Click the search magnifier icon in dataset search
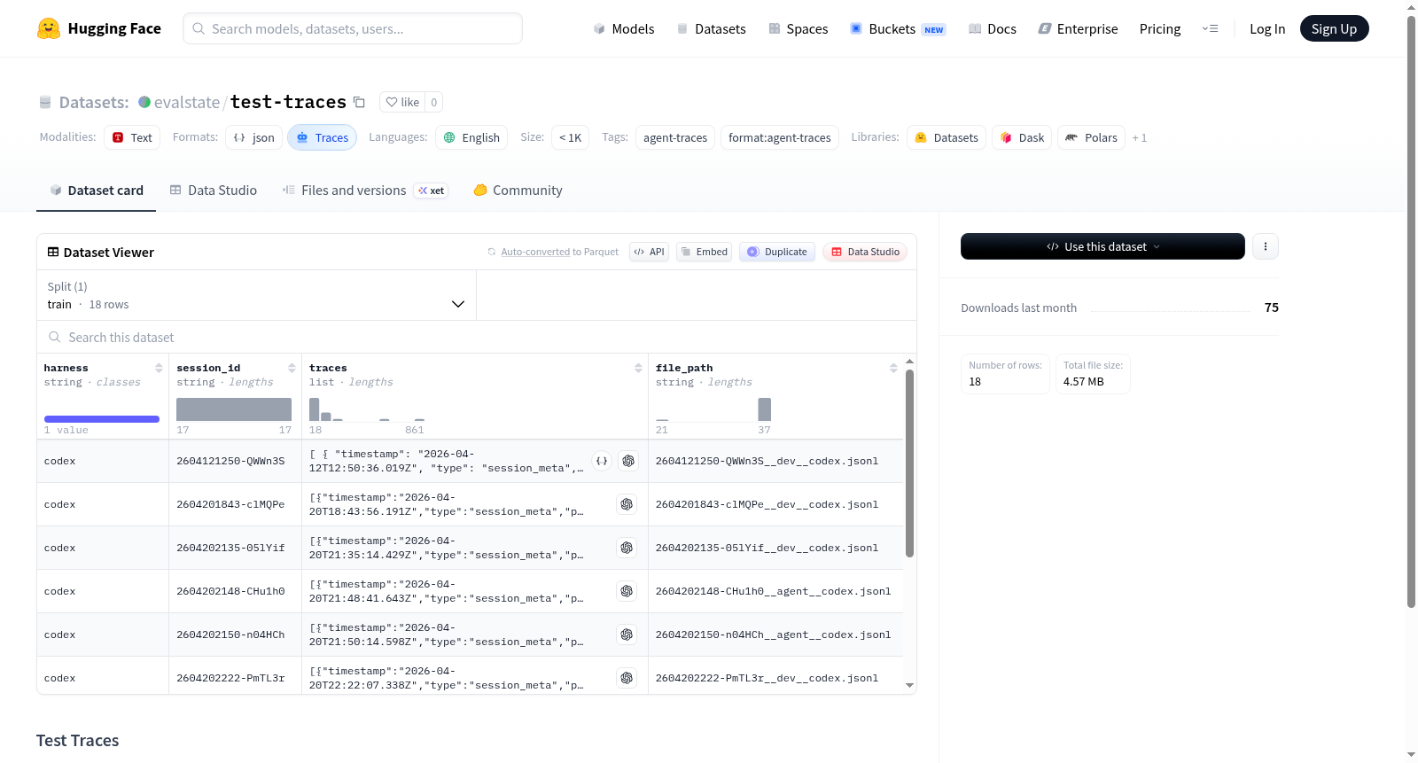 click(55, 337)
